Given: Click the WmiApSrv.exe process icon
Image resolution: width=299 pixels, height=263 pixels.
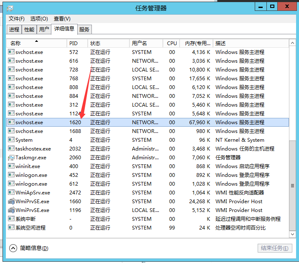Looking at the screenshot, I should 11,193.
